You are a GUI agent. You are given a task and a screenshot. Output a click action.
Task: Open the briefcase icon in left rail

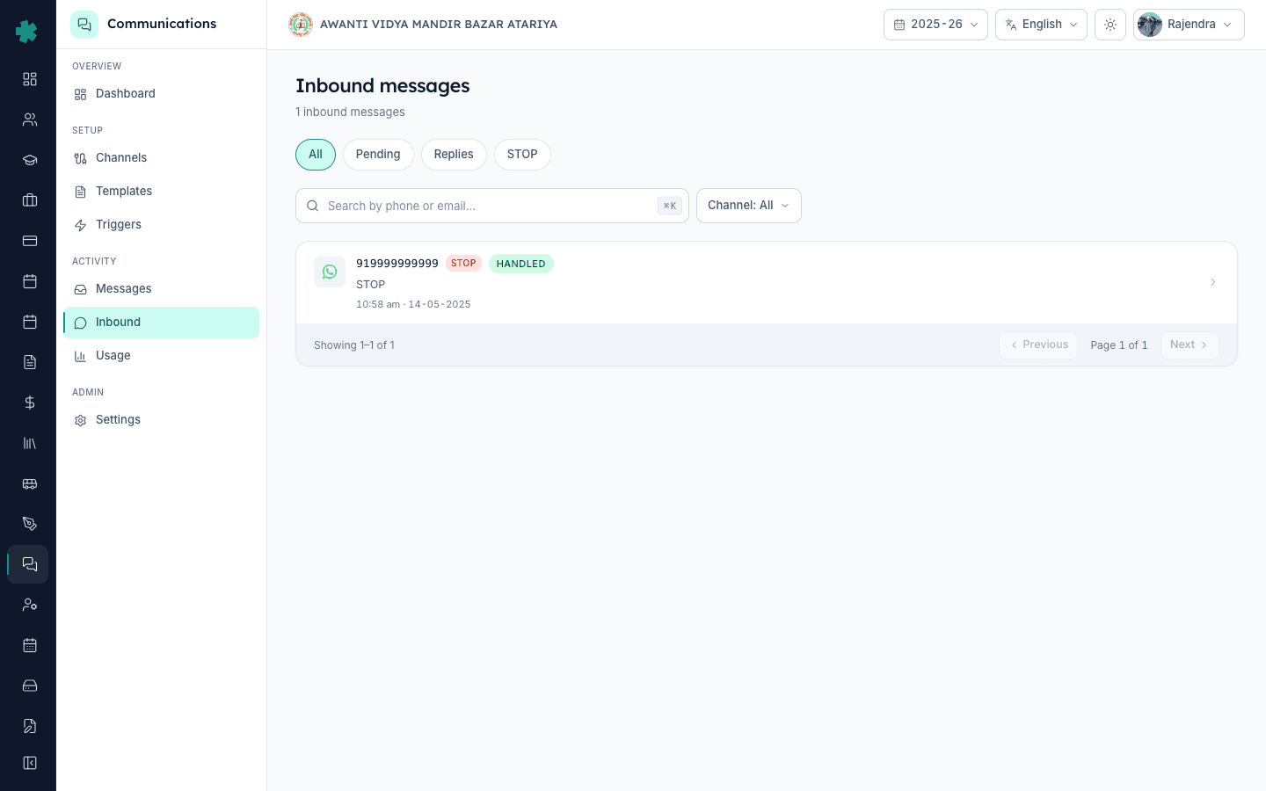pyautogui.click(x=30, y=200)
